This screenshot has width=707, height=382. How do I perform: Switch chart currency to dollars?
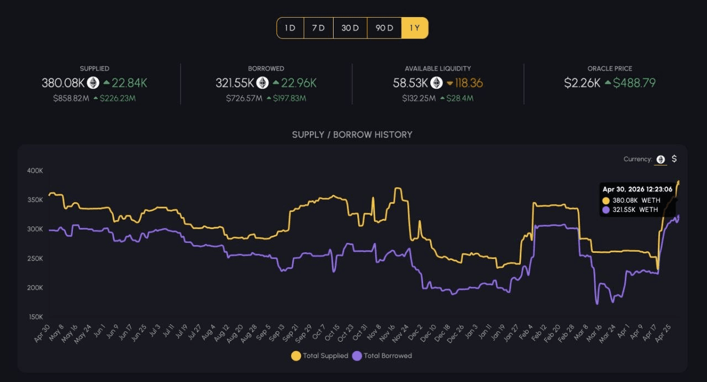[674, 159]
